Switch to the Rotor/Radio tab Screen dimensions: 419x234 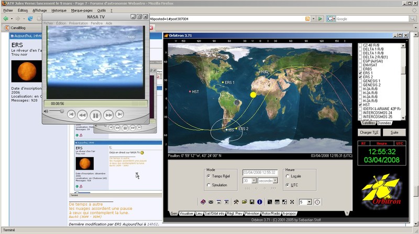271,214
